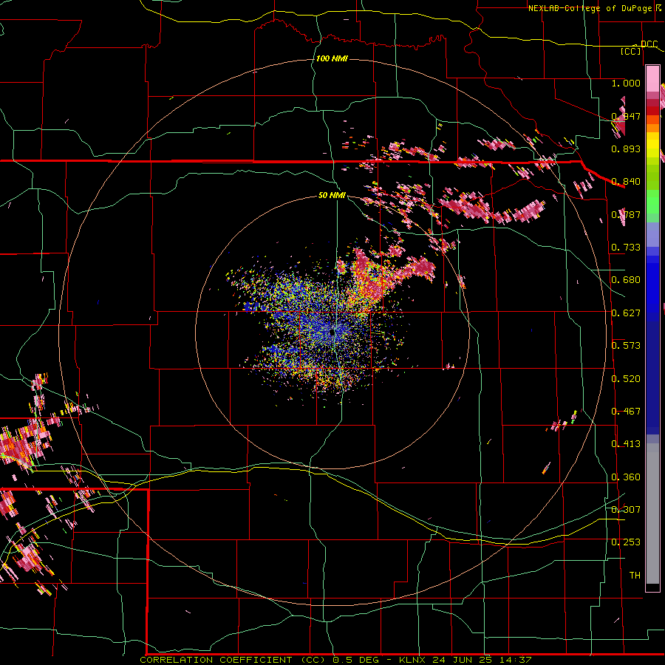Click the KLNX radar site identifier
The image size is (665, 665).
tap(414, 660)
